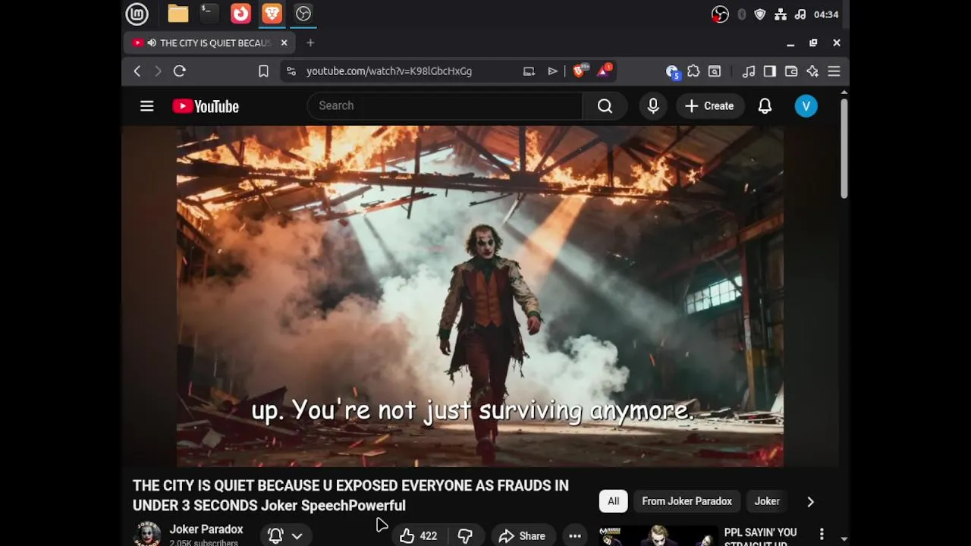Open the Bluetooth tray icon
Image resolution: width=971 pixels, height=546 pixels.
741,14
